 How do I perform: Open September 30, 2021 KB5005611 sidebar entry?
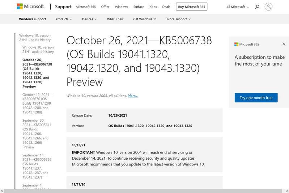(x=37, y=134)
